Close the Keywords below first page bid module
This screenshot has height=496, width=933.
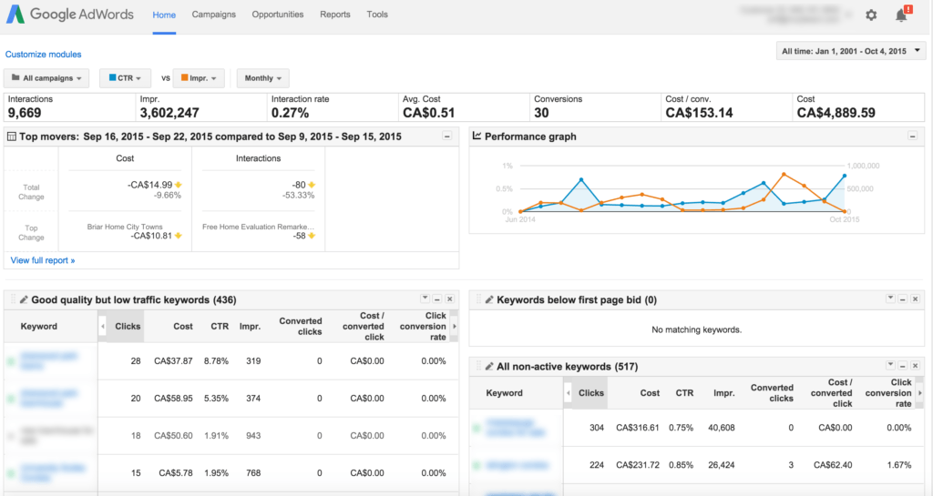point(913,299)
